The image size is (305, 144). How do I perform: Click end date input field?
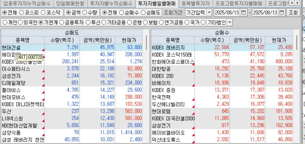(265, 13)
